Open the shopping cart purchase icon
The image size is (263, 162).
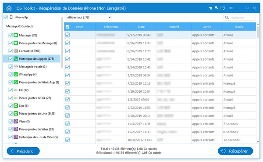click(x=210, y=8)
